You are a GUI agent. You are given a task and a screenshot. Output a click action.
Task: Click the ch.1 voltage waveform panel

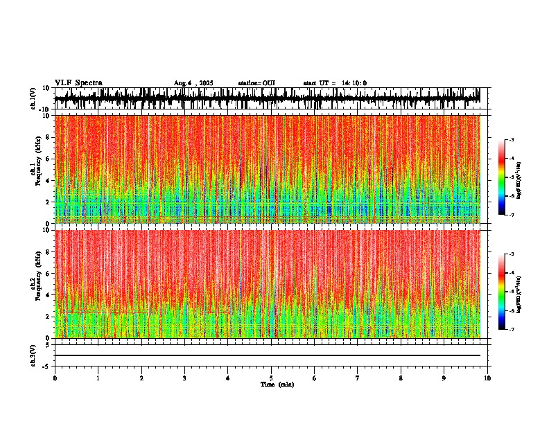click(x=270, y=98)
